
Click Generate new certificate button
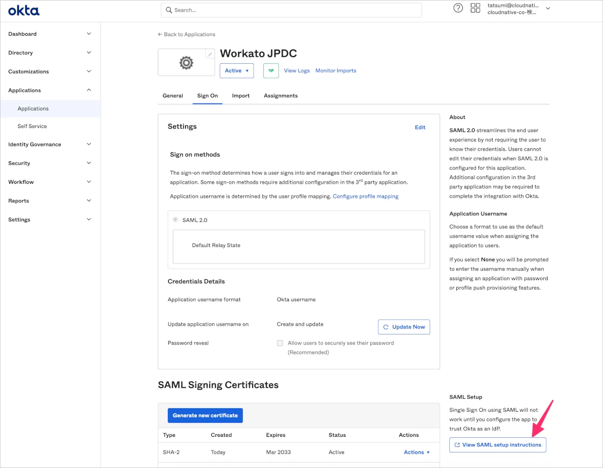click(x=205, y=415)
